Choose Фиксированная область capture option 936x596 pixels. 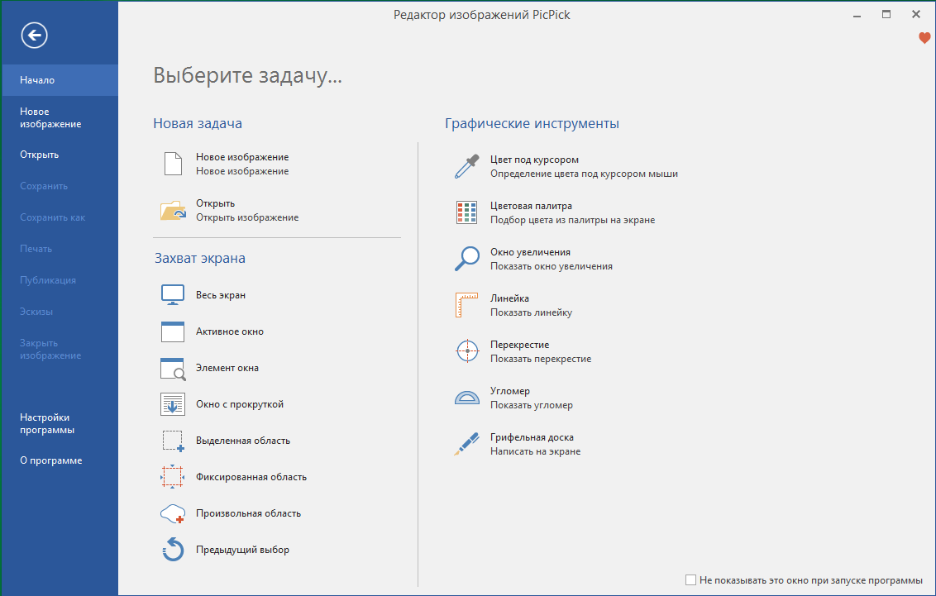pyautogui.click(x=251, y=477)
